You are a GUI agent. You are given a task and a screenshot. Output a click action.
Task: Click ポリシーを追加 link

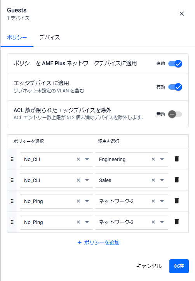pos(98,243)
